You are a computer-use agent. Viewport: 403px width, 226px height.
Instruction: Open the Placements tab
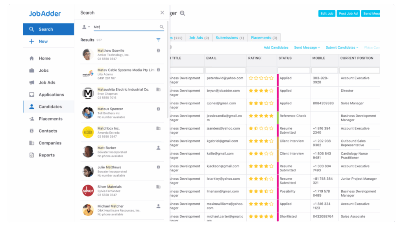tap(264, 38)
